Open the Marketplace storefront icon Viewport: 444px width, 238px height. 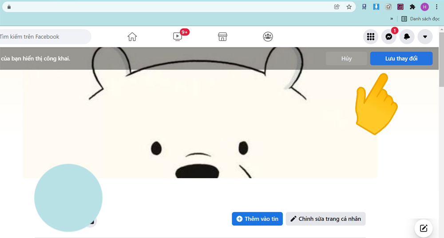[x=222, y=37]
